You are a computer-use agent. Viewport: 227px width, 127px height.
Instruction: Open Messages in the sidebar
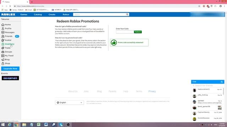[8, 32]
